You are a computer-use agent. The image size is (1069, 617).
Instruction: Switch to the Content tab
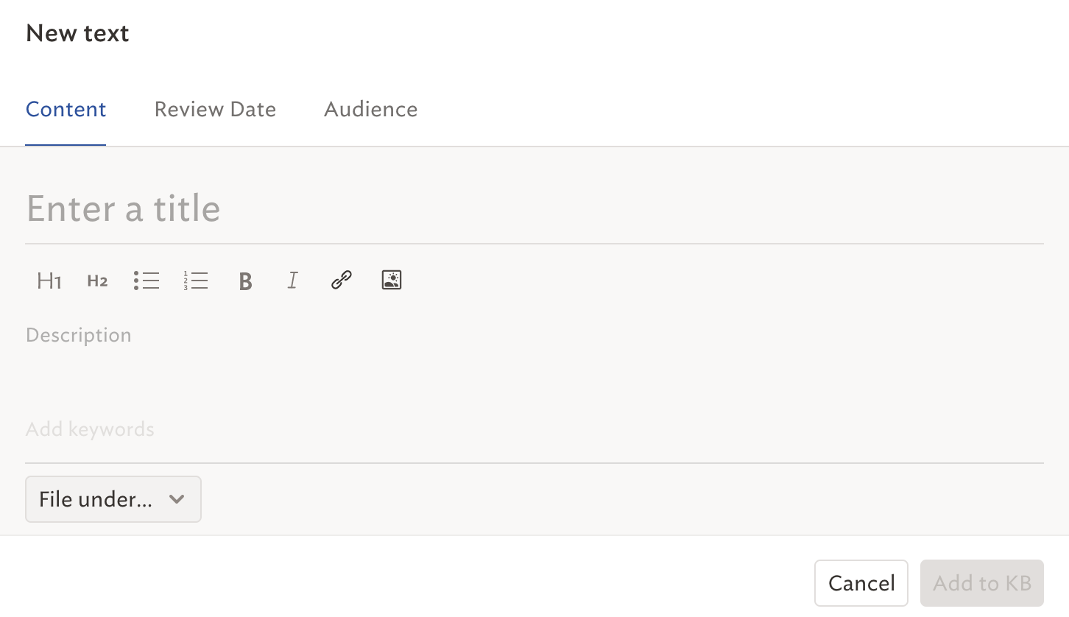click(66, 110)
